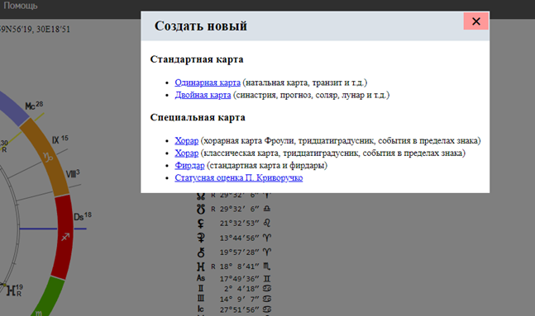
Task: Select the Lilith glyph at 21°32′53″ row
Action: point(201,224)
